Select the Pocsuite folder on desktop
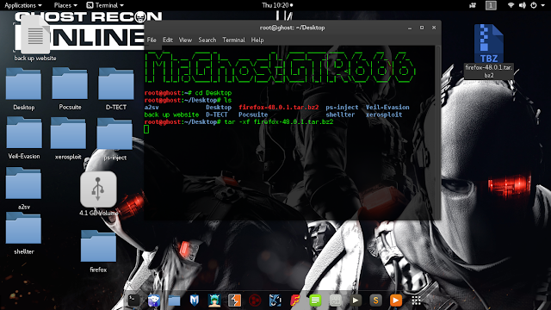The height and width of the screenshot is (310, 551). pos(70,89)
